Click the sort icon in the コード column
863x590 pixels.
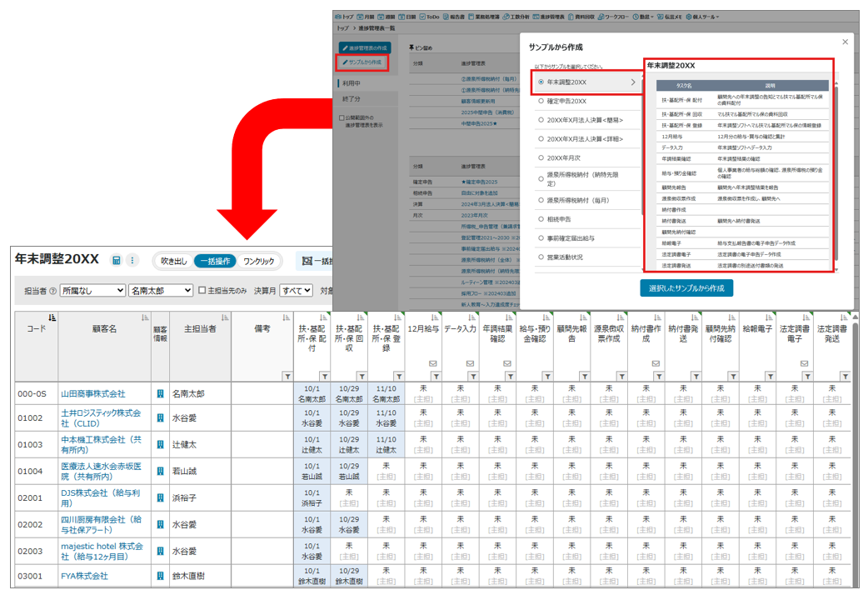(52, 317)
